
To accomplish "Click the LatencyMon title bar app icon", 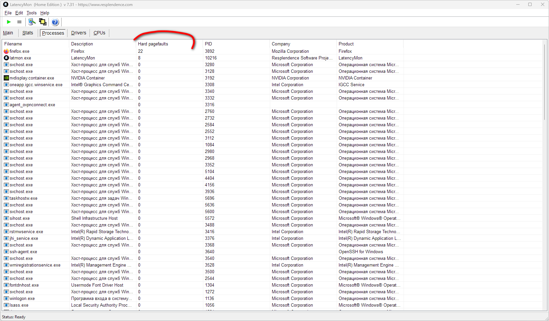I will 6,5.
